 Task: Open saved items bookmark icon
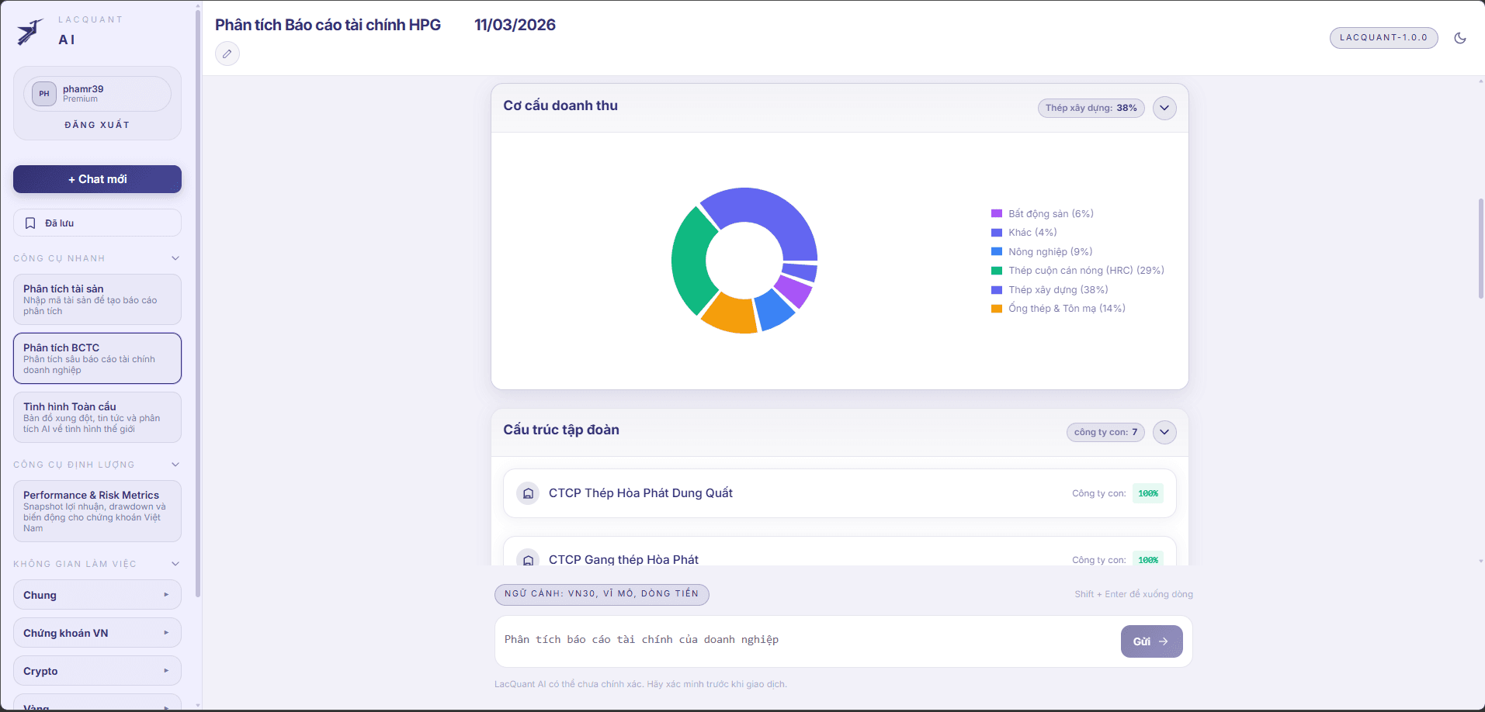coord(30,223)
